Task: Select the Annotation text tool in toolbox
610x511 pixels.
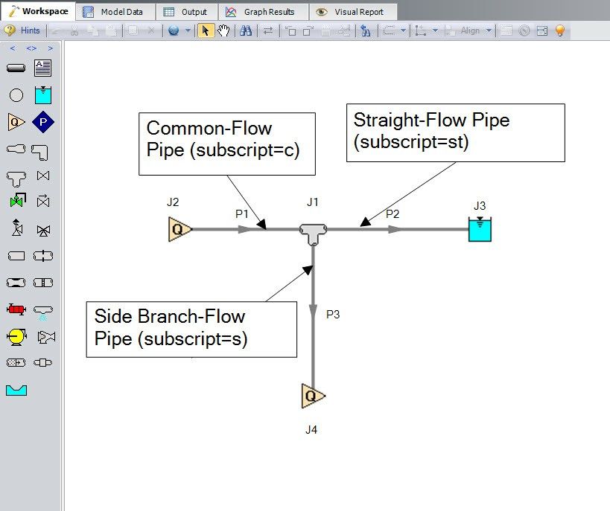Action: click(x=43, y=68)
